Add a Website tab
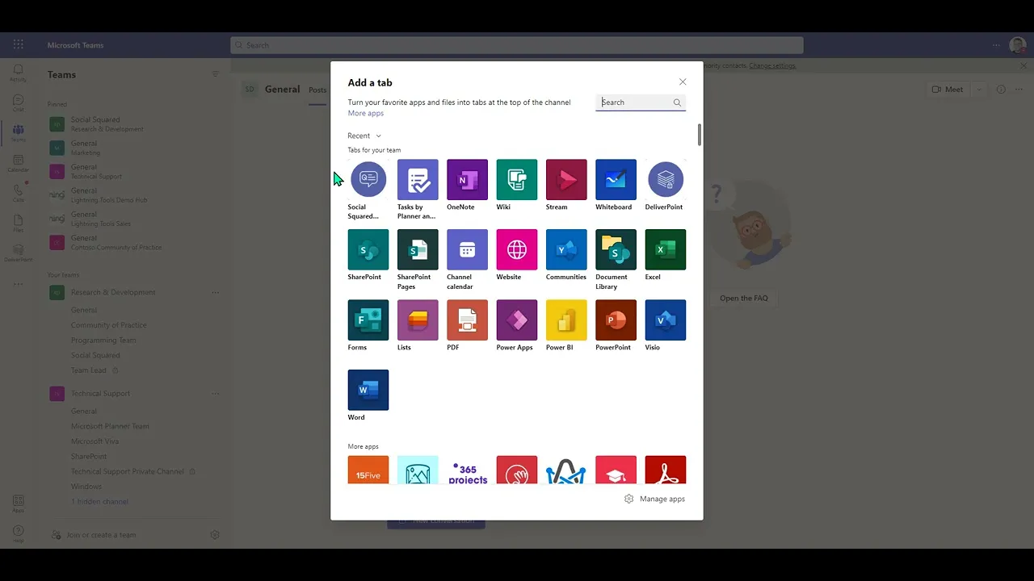This screenshot has height=581, width=1034. 517,249
